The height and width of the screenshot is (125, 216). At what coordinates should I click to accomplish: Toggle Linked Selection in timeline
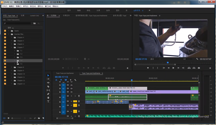coord(66,80)
